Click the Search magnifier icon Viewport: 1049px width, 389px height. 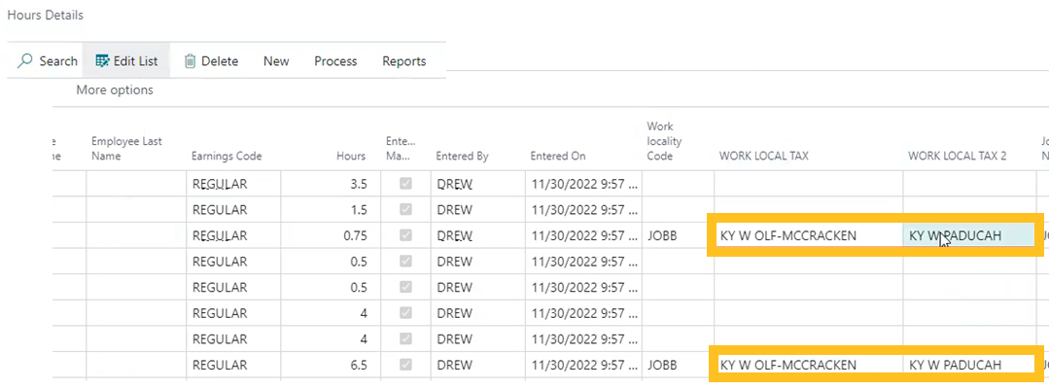[26, 61]
